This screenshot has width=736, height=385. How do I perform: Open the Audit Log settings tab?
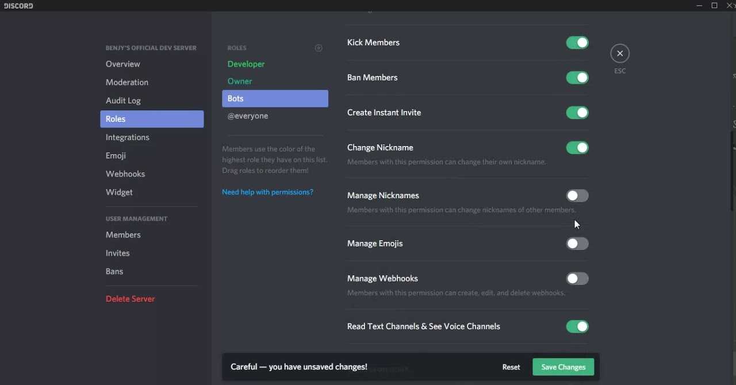(123, 101)
